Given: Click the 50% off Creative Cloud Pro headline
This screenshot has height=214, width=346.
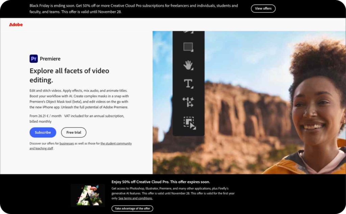Looking at the screenshot, I should 160,182.
